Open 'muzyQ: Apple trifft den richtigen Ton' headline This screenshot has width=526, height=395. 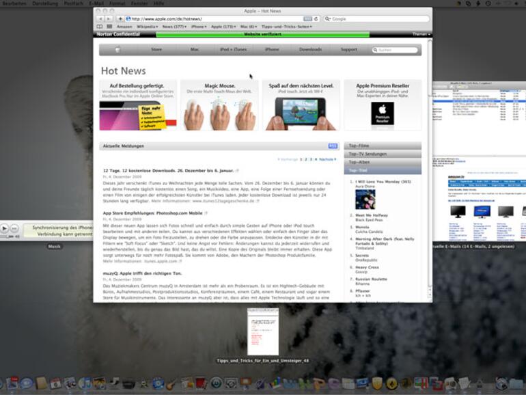[142, 273]
